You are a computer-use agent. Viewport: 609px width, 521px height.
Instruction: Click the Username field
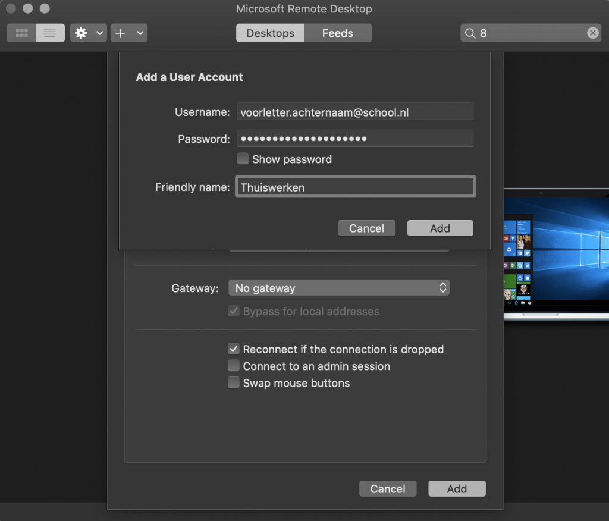[x=356, y=112]
